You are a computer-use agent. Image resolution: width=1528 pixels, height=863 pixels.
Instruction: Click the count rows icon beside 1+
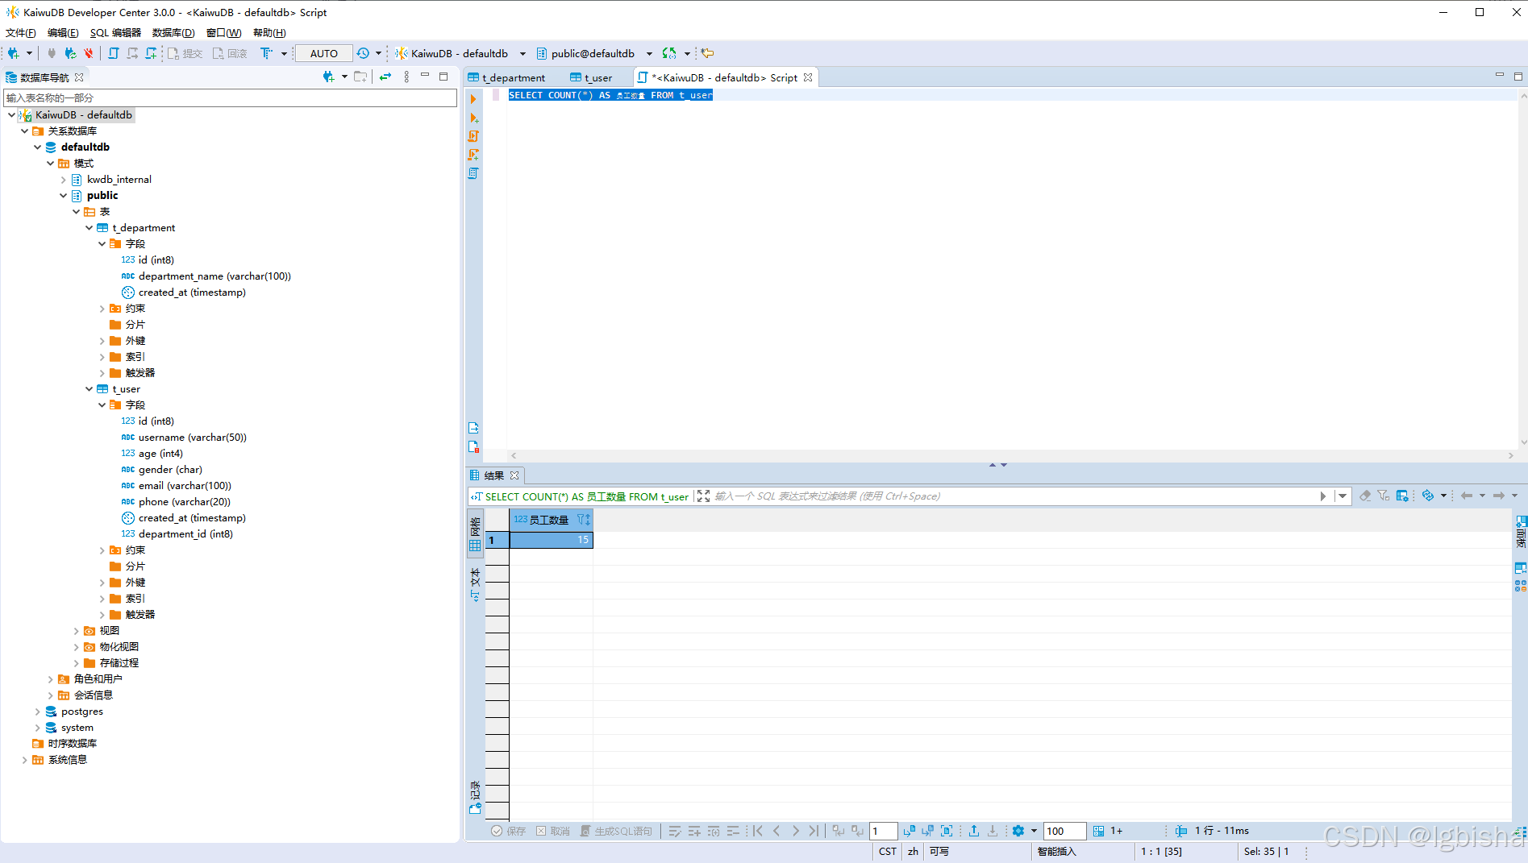(x=1098, y=831)
